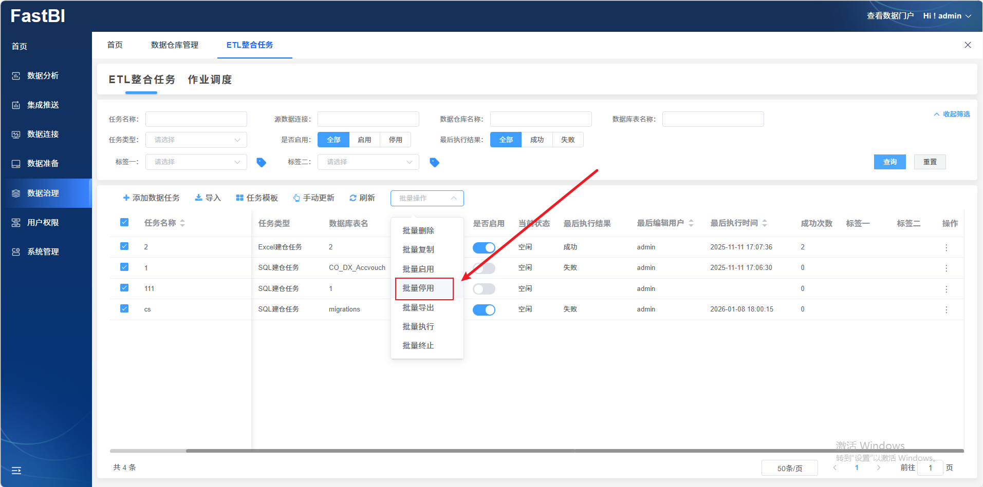Open the admin user menu

point(947,16)
